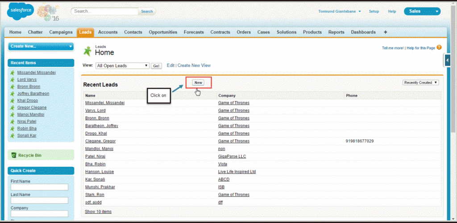Screen dimensions: 457x223
Task: Open the Create New dropdown
Action: click(x=41, y=46)
